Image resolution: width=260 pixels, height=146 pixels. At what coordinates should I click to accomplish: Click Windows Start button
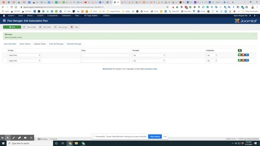tap(3, 143)
